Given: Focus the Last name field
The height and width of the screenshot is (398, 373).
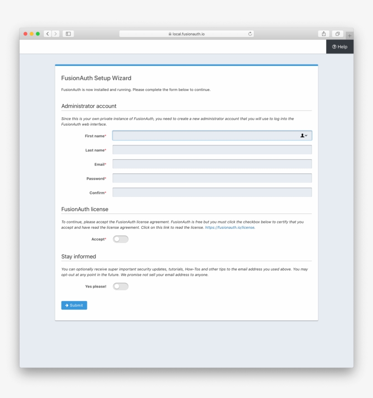Looking at the screenshot, I should [x=212, y=150].
